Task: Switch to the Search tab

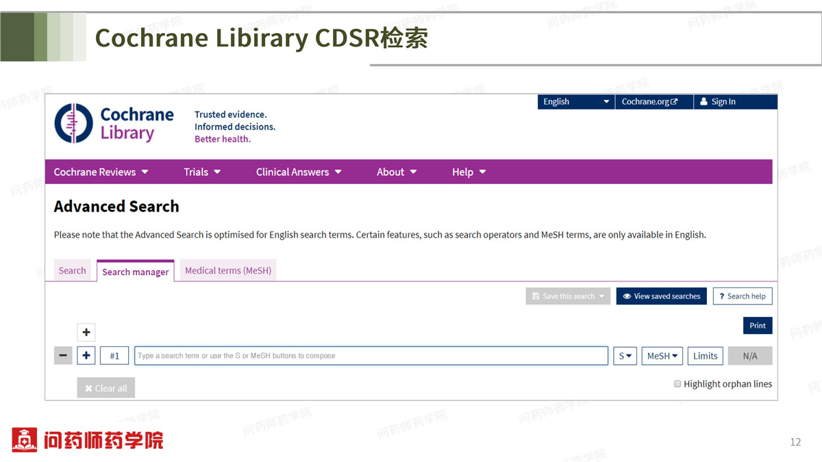Action: click(x=72, y=270)
